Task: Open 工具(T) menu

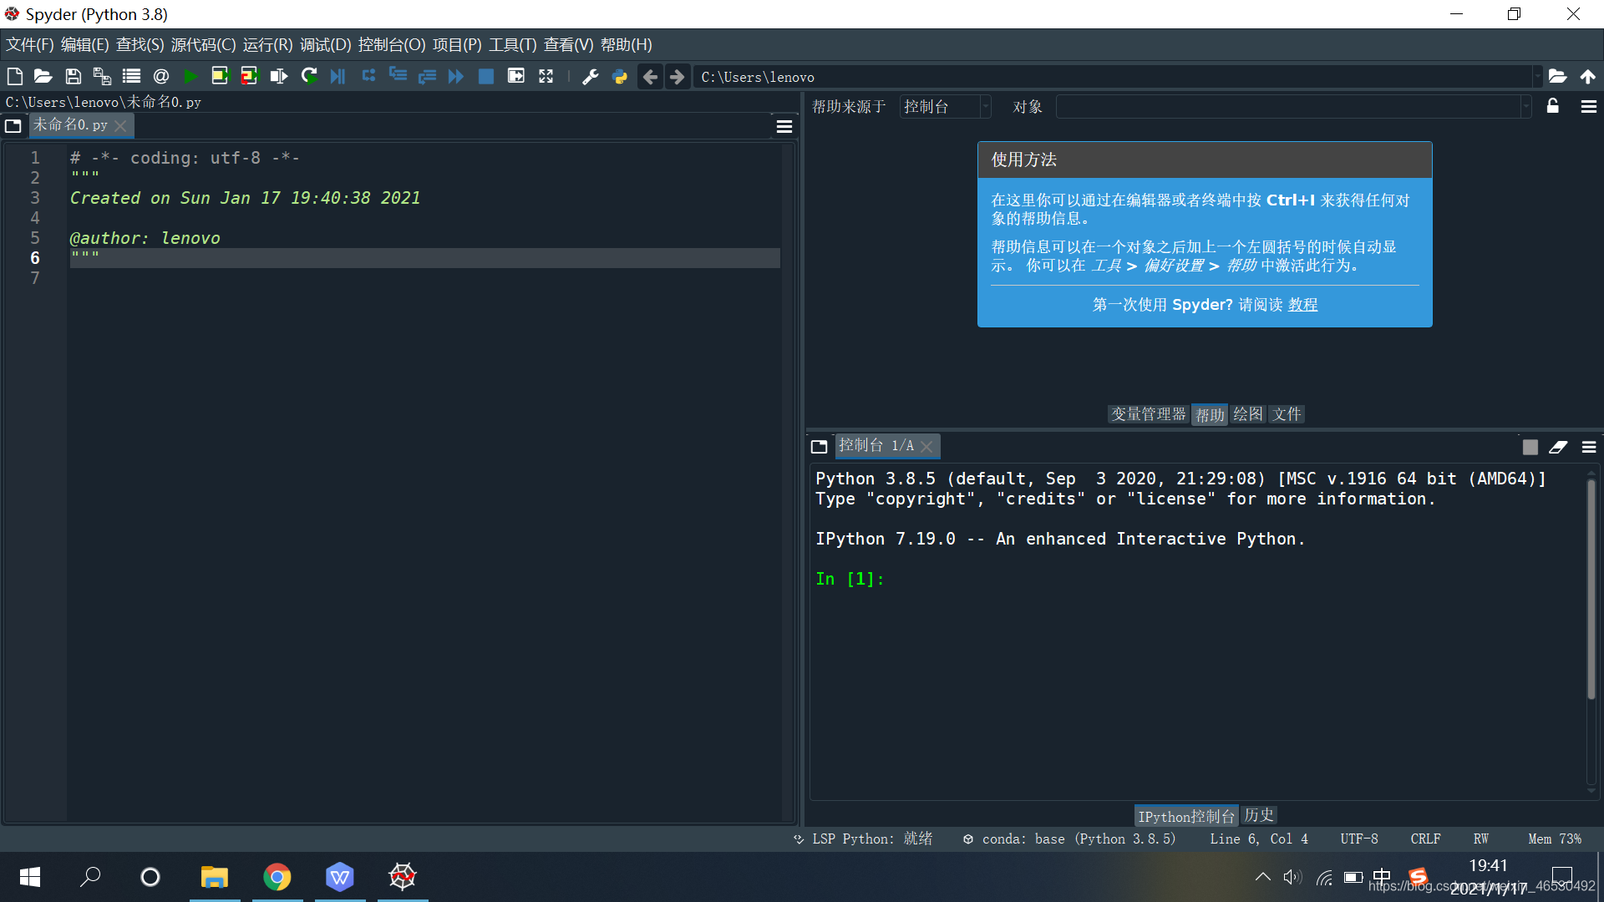Action: coord(513,45)
